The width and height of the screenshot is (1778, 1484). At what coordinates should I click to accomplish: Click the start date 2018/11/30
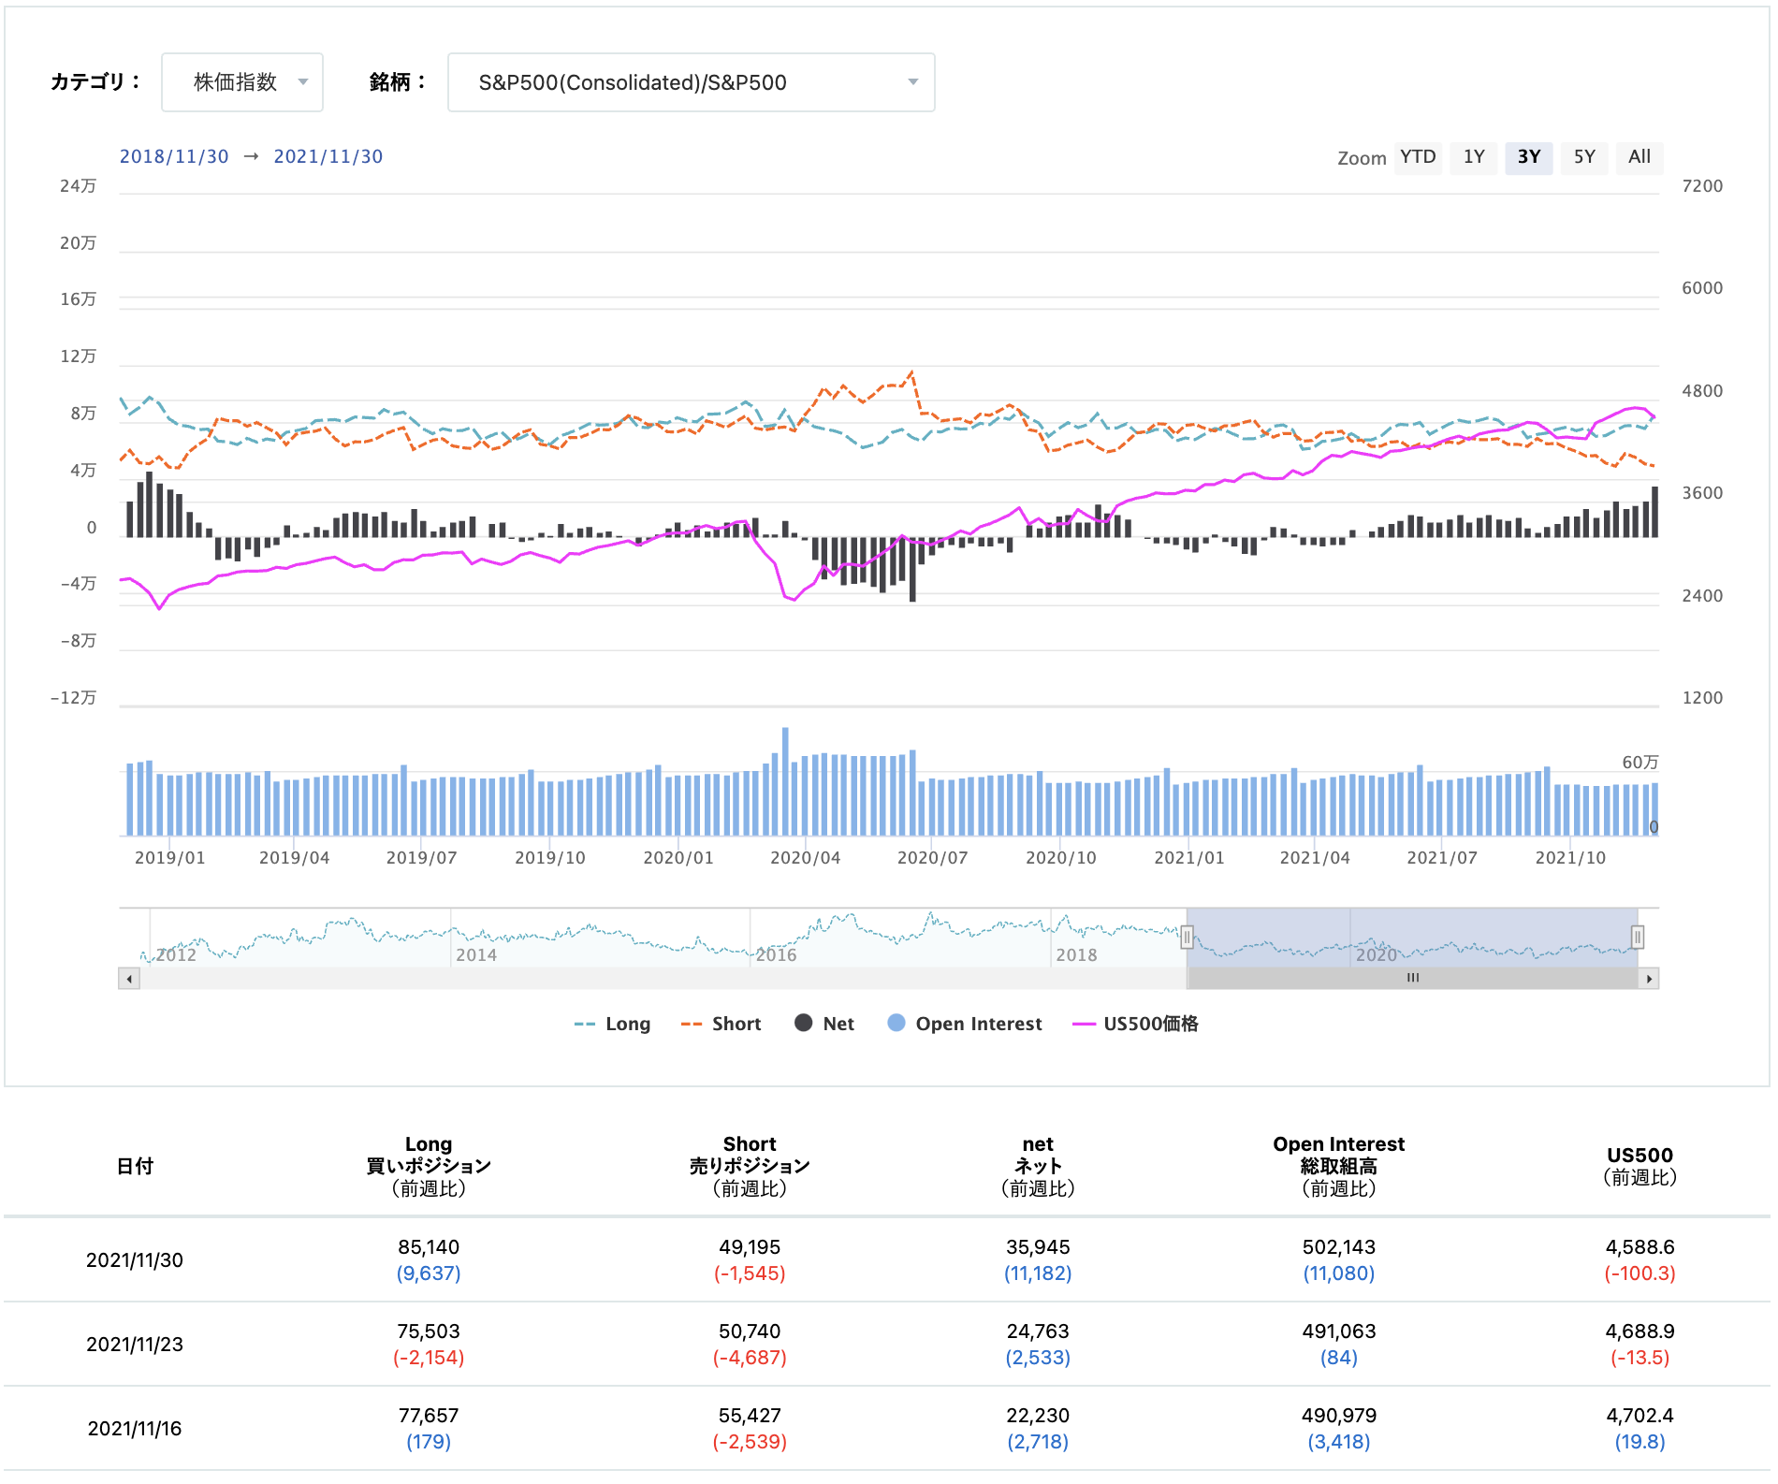(174, 157)
